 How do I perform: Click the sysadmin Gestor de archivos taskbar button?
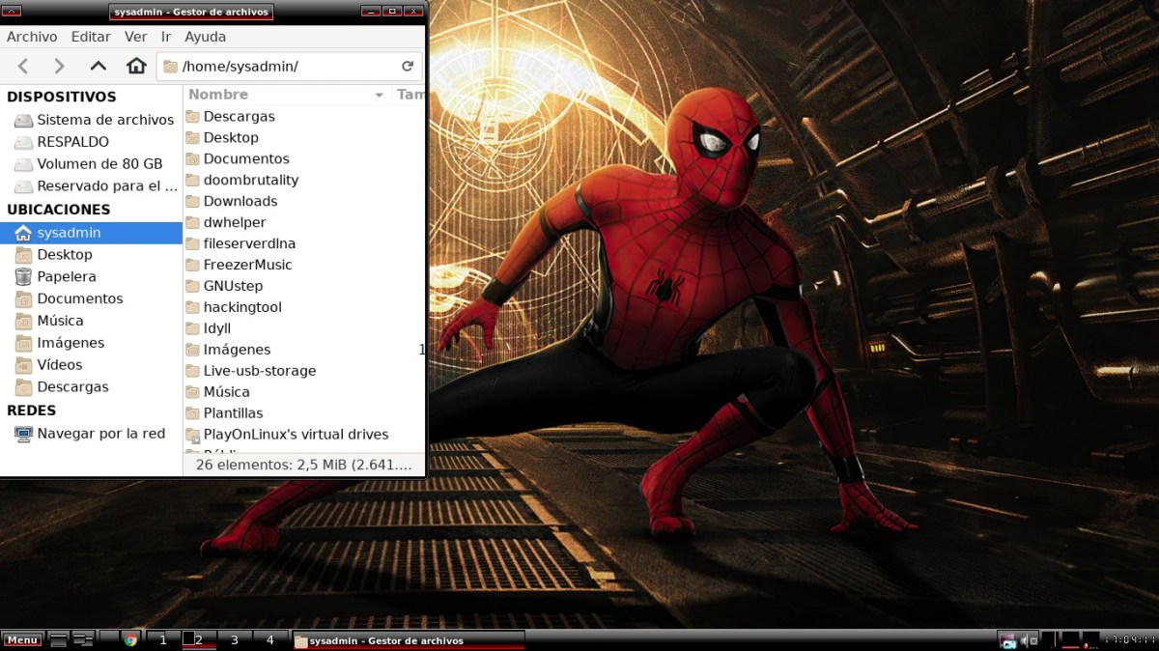(408, 639)
